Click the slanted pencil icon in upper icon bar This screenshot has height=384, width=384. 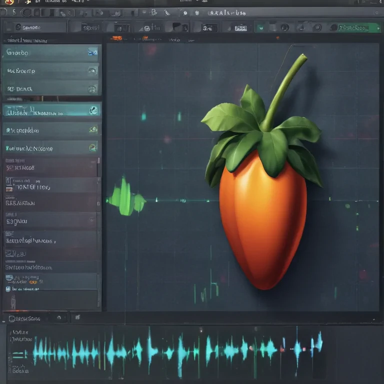[x=167, y=12]
